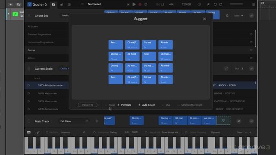Screen dimensions: 276x155
Task: Toggle the Keys Lock switch
Action: (146, 132)
